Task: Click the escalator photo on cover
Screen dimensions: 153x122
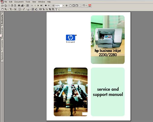Action: [x=71, y=92]
